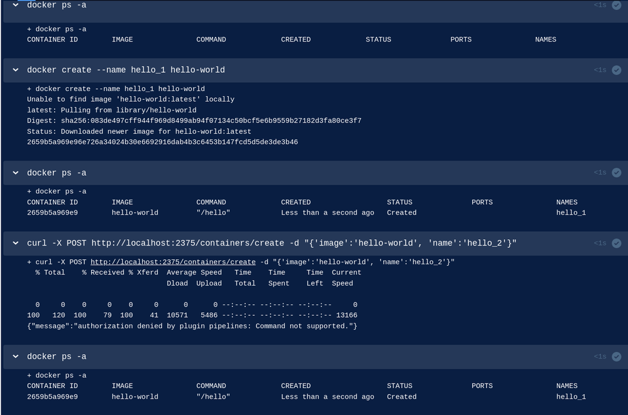Click the "Left" label in curl output
Image resolution: width=628 pixels, height=415 pixels.
(315, 283)
